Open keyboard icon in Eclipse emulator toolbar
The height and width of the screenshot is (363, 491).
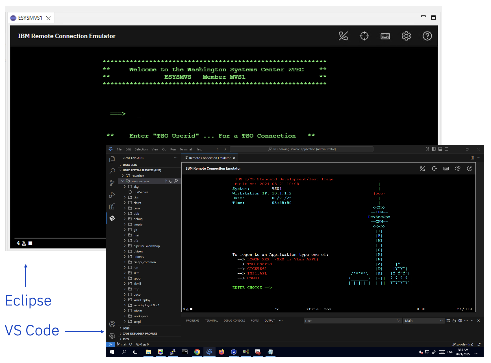click(385, 36)
